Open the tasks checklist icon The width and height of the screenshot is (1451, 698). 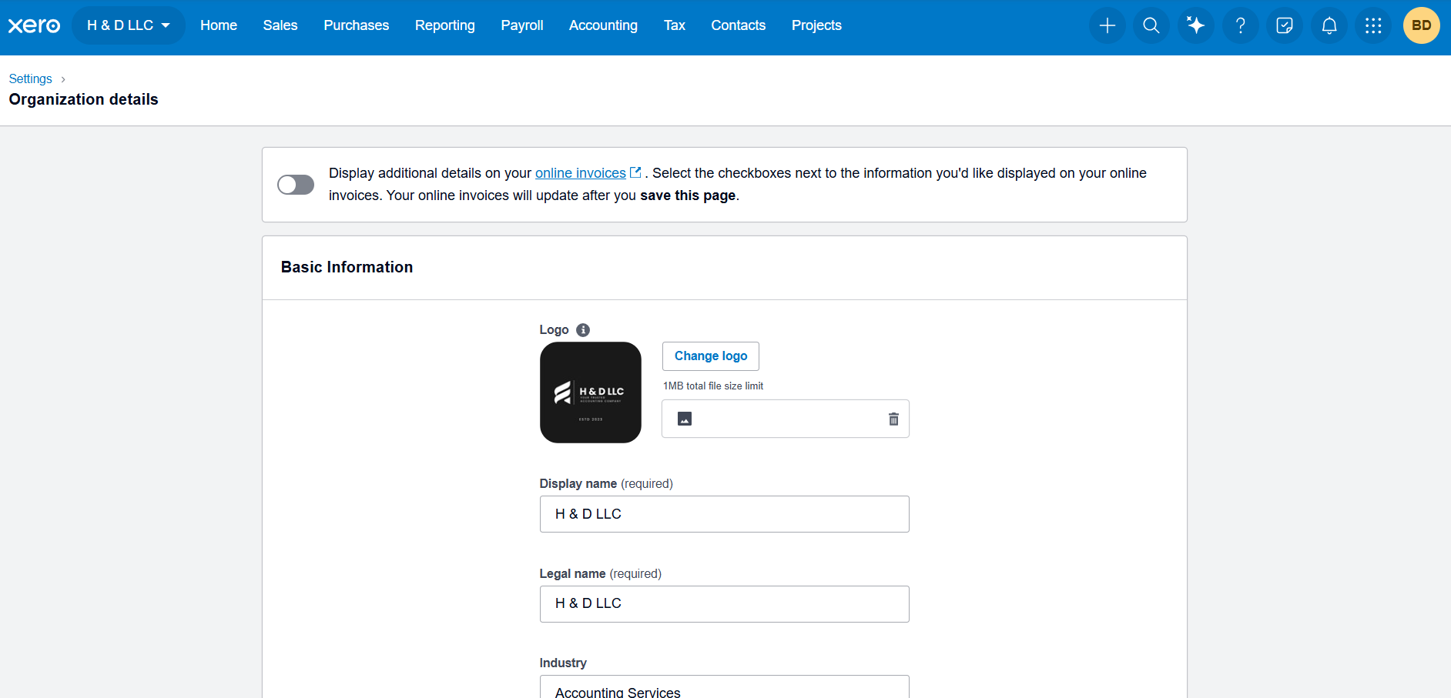tap(1285, 25)
